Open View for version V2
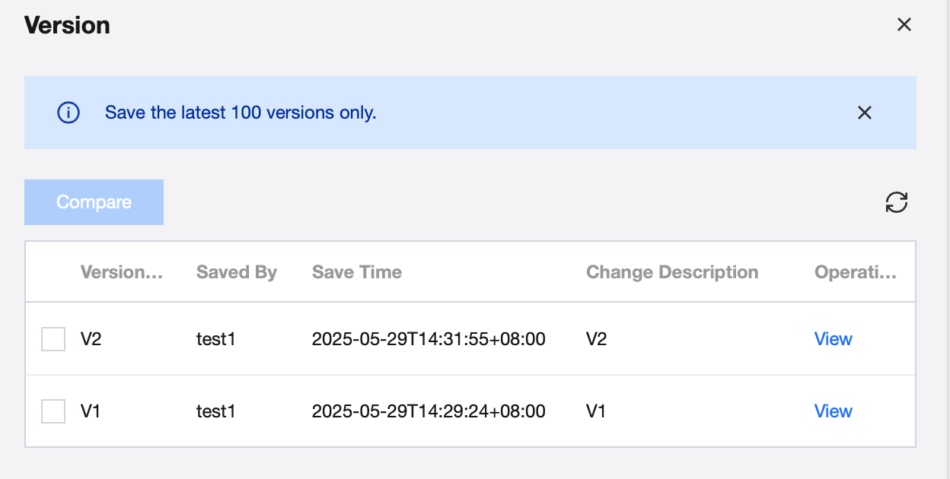The width and height of the screenshot is (950, 479). click(833, 339)
